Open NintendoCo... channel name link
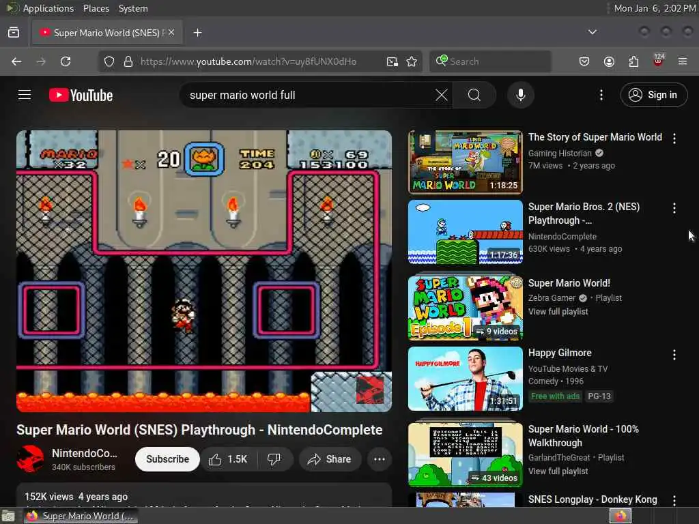This screenshot has height=524, width=699. pos(85,453)
